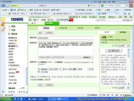Viewport: 134px width, 101px height.
Task: Click the browser forward arrow button
Action: (x=7, y=6)
